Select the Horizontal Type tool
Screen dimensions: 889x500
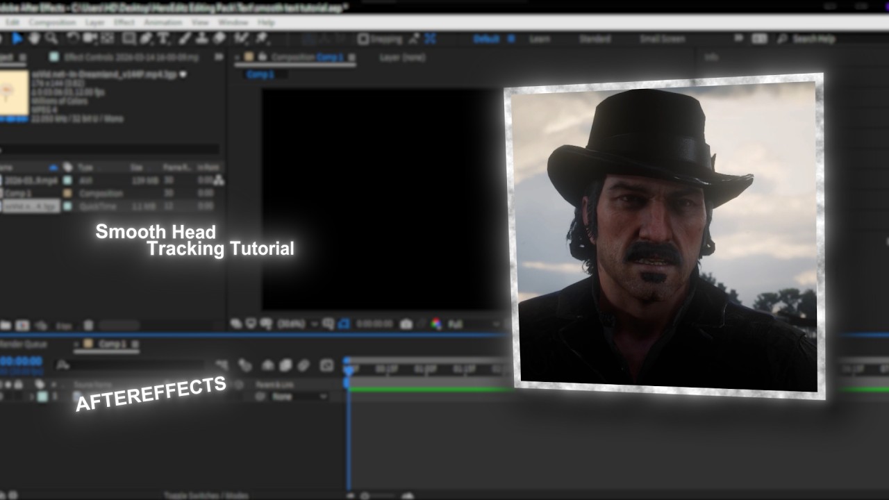164,39
